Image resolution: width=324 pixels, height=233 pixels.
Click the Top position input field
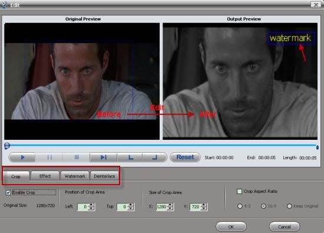122,207
